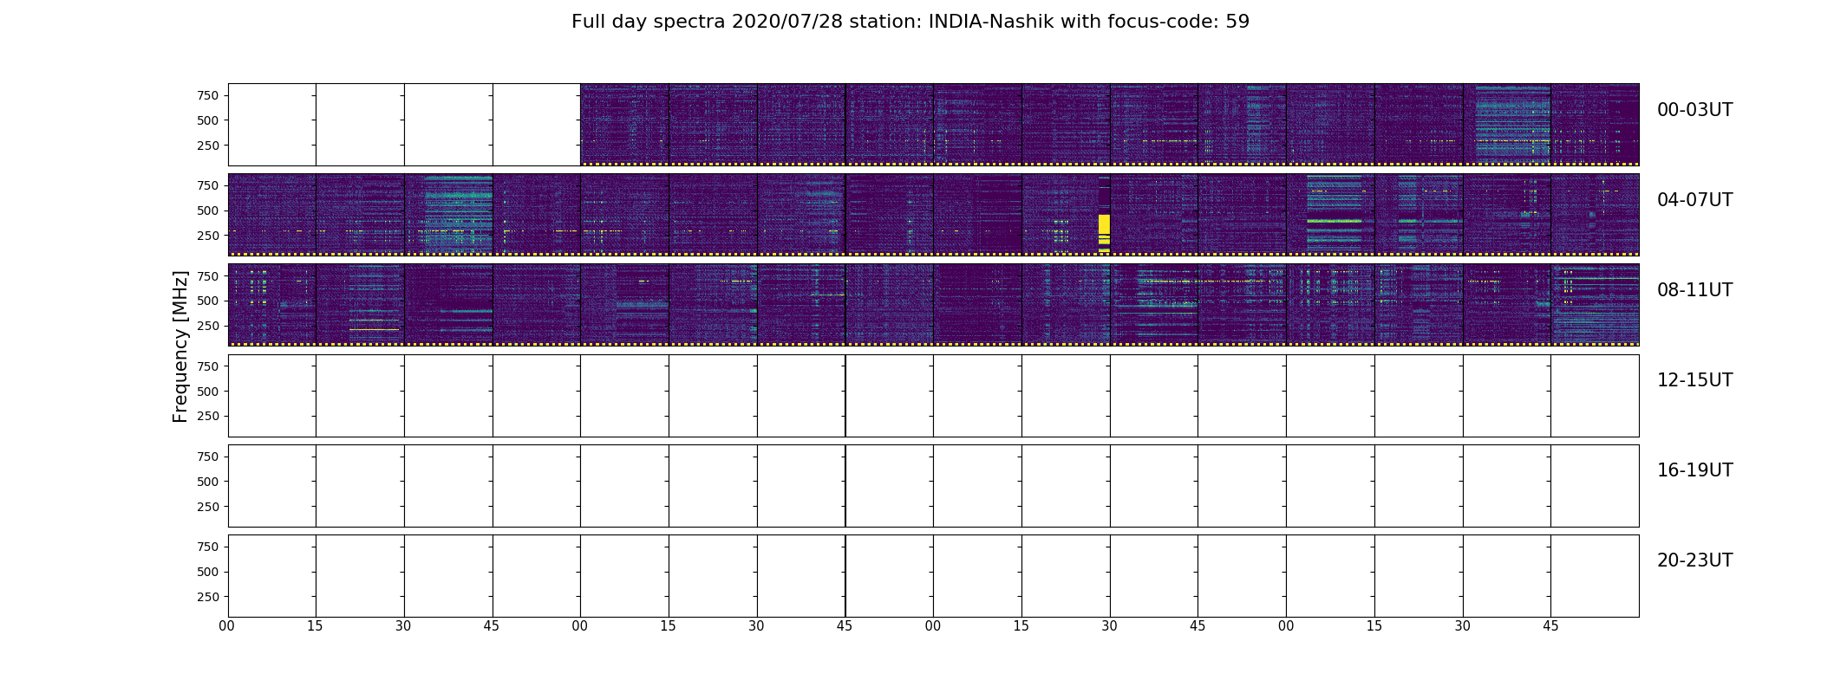Image resolution: width=1821 pixels, height=693 pixels.
Task: Click the 750 tick label of the 20-23UT plot
Action: coord(208,547)
